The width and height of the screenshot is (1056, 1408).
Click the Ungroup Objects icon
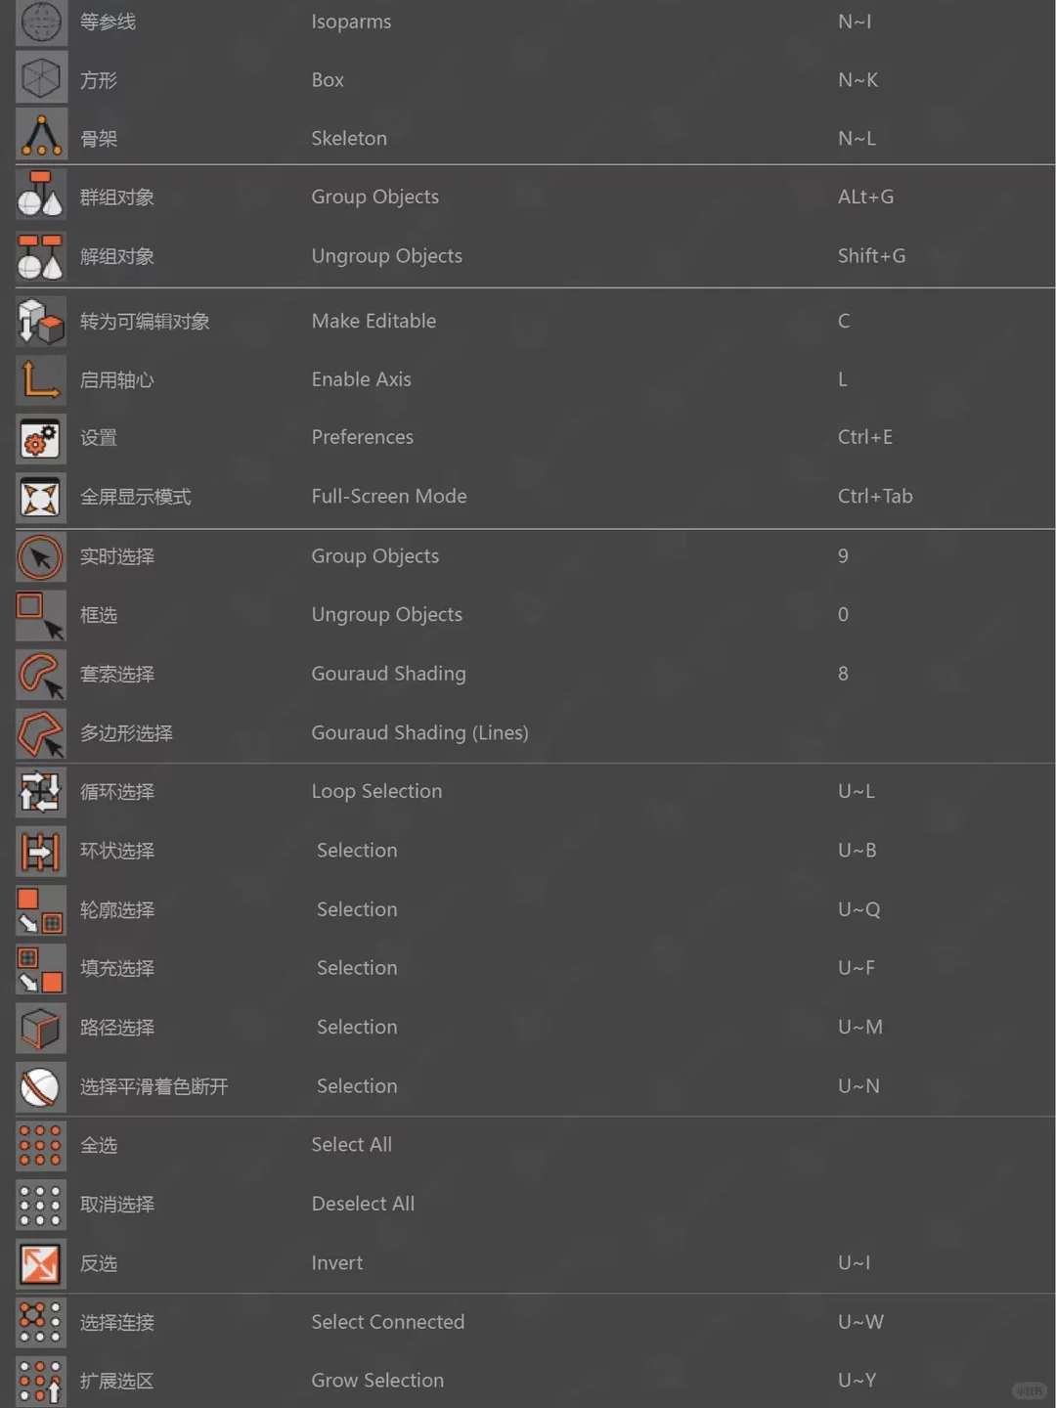[x=41, y=255]
